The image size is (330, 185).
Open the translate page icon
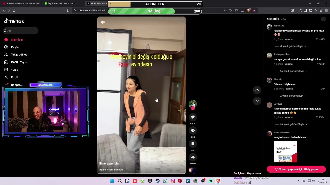point(230,10)
